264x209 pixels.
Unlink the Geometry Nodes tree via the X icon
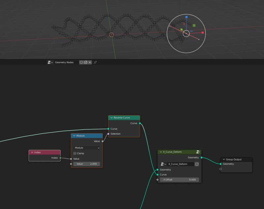tap(90, 62)
